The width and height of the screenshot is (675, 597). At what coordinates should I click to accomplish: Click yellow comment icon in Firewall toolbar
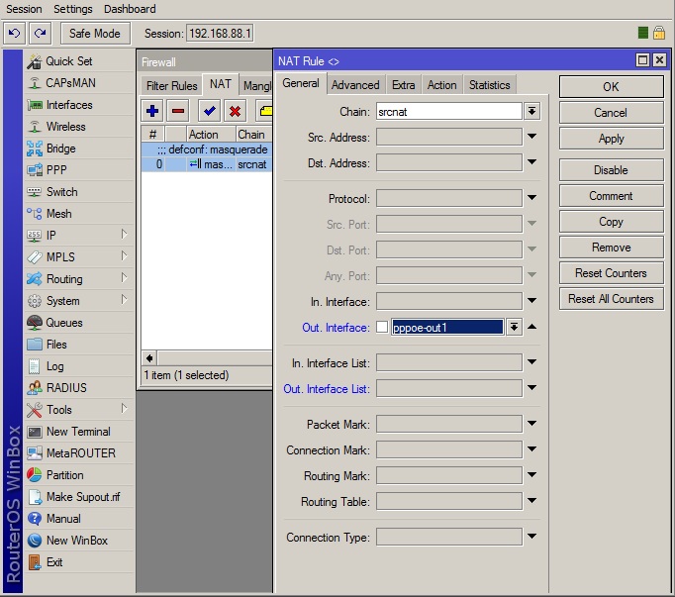(265, 111)
